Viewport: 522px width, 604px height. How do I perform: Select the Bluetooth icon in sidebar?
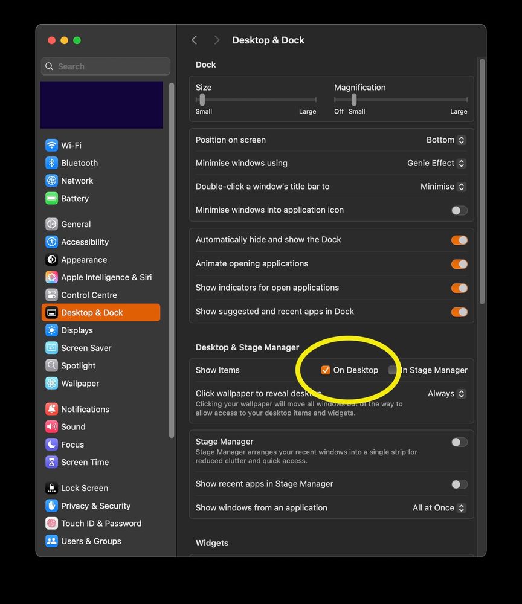click(x=51, y=162)
